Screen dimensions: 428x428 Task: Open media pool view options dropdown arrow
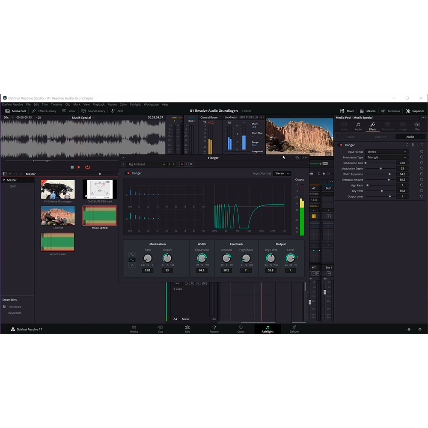coord(10,174)
